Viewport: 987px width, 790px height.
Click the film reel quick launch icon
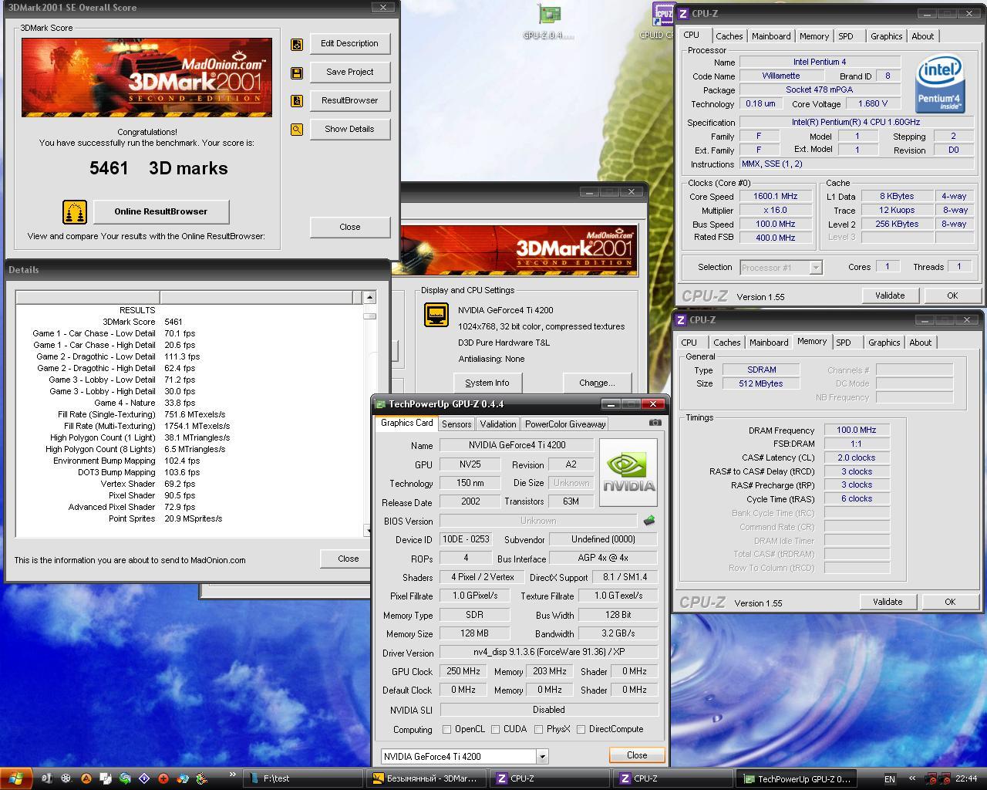pos(66,779)
